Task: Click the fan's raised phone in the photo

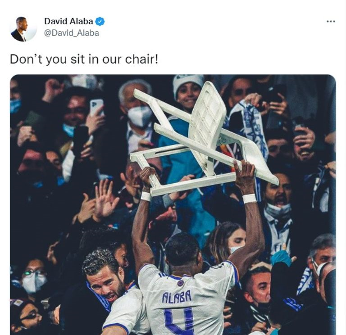Action: pyautogui.click(x=97, y=107)
